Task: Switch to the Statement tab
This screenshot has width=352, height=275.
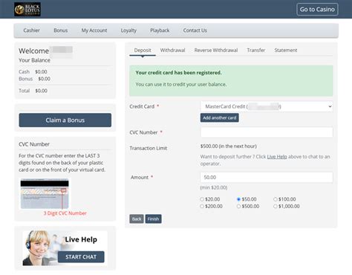Action: click(x=286, y=51)
